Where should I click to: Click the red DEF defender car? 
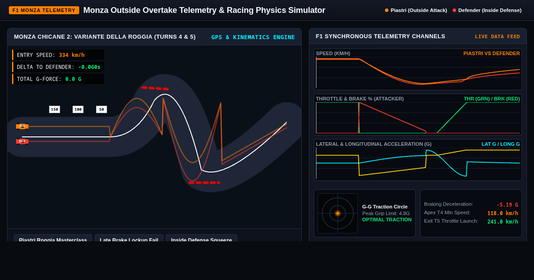click(22, 141)
